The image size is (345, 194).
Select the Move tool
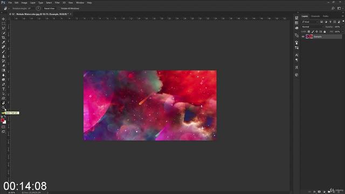(x=3, y=19)
